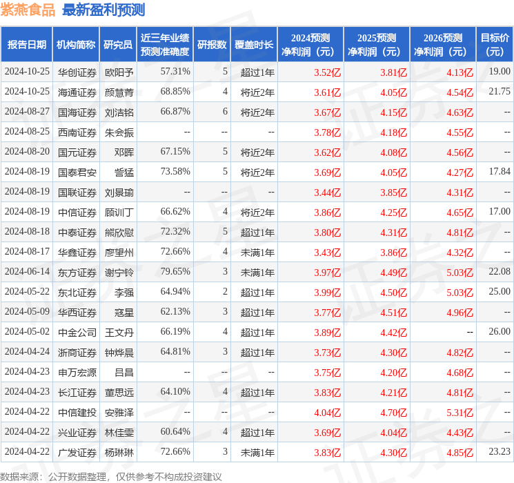Click the 4.70亿 2025 profit forecast
This screenshot has width=514, height=483.
coord(393,413)
